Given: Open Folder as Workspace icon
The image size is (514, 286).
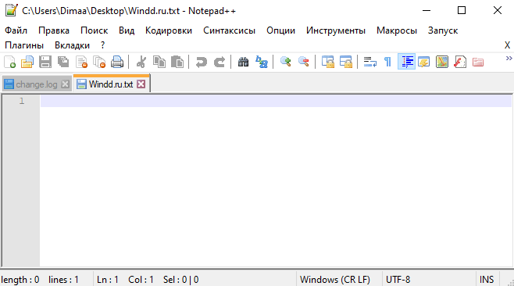Looking at the screenshot, I should pos(478,62).
